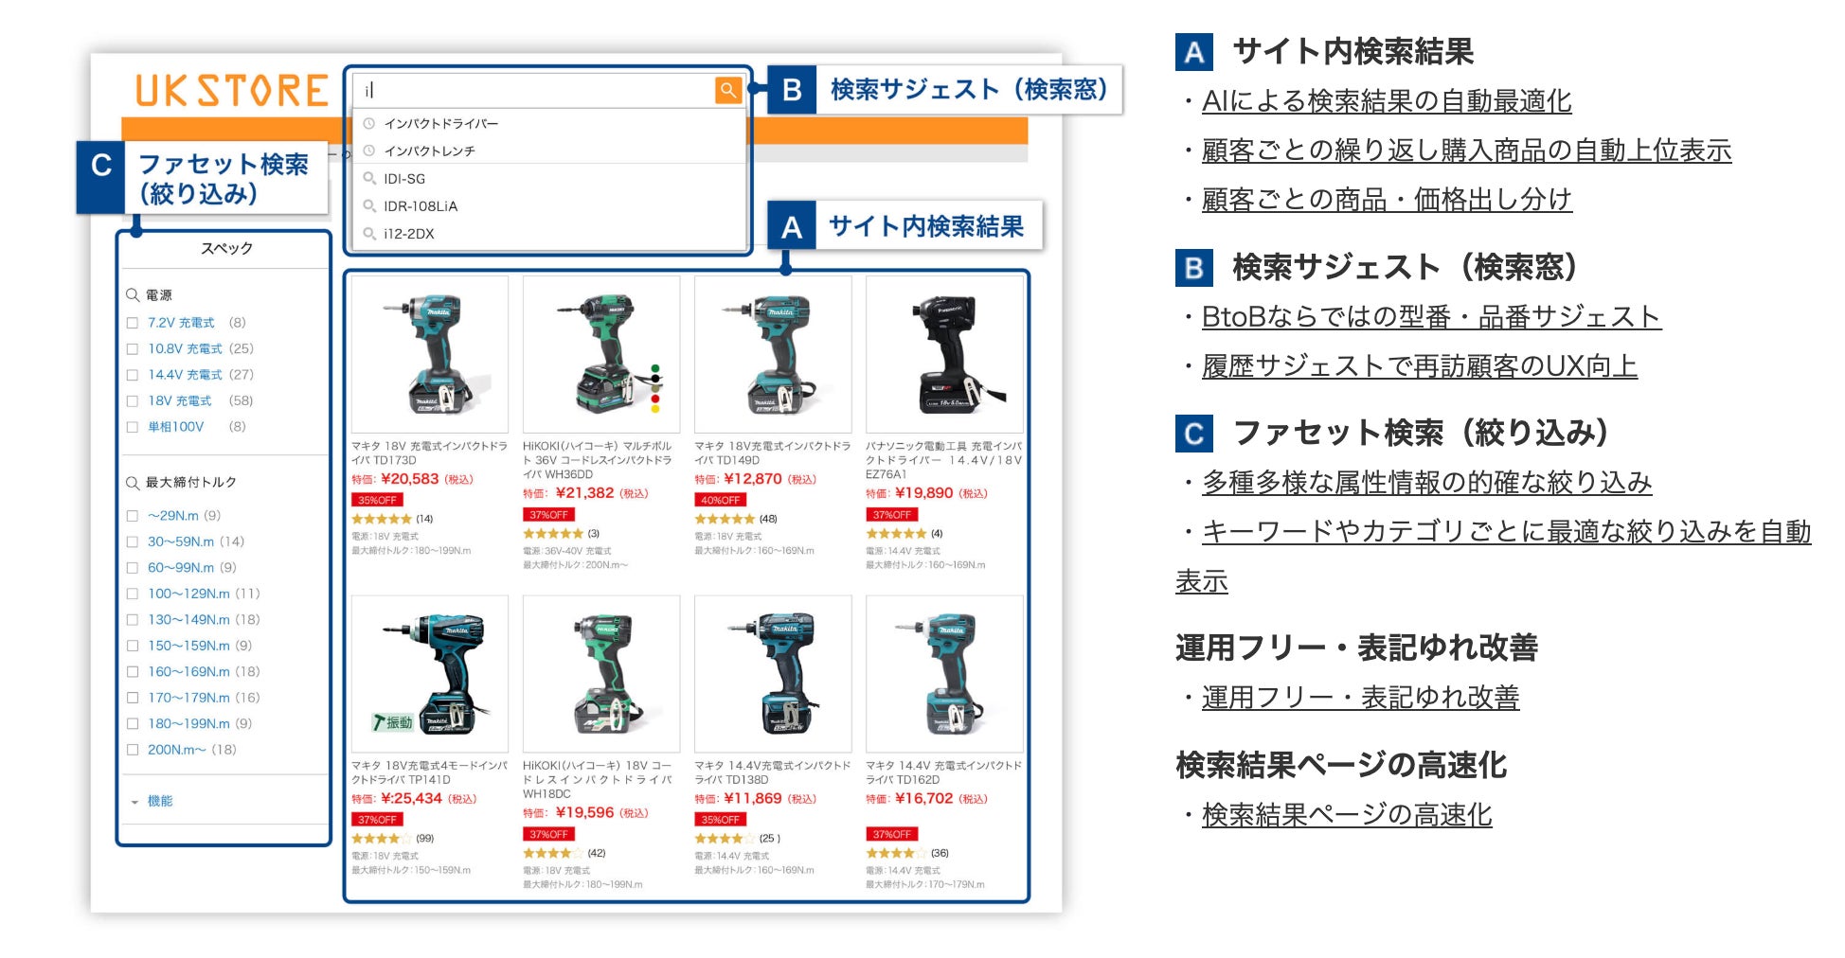Click the orange search magnifier button

(x=727, y=90)
